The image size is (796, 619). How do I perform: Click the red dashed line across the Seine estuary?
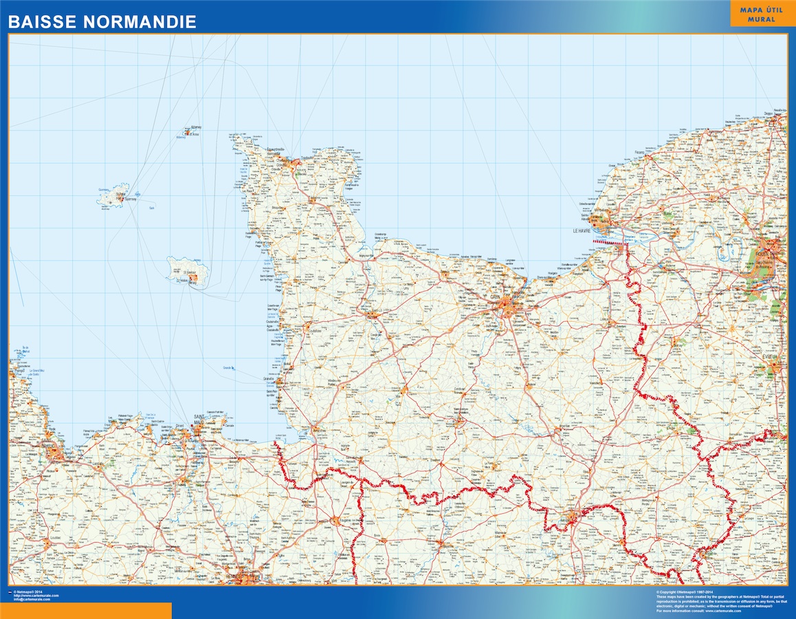pyautogui.click(x=612, y=242)
